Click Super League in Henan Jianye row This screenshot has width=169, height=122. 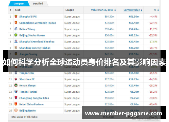click(72, 86)
